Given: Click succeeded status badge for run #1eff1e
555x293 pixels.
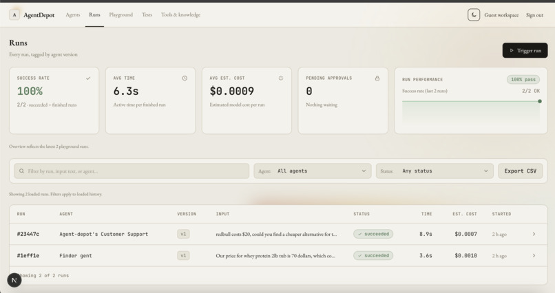Looking at the screenshot, I should [373, 256].
